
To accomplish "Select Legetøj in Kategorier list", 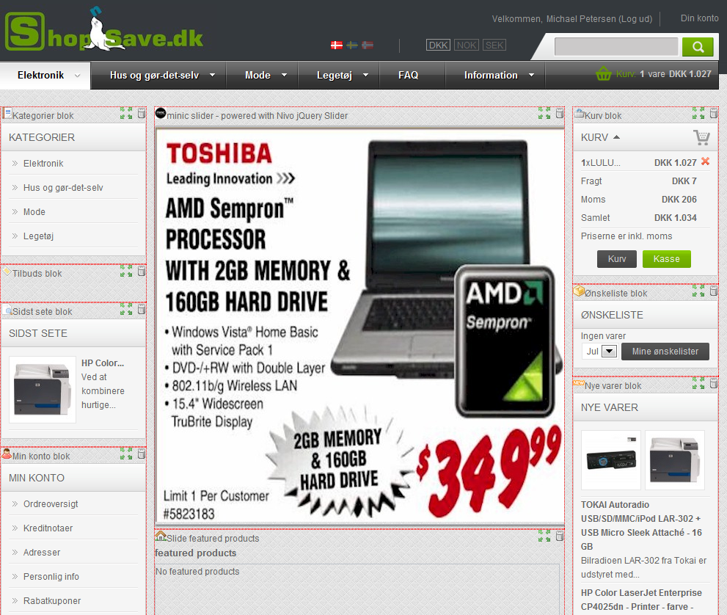I will (38, 236).
